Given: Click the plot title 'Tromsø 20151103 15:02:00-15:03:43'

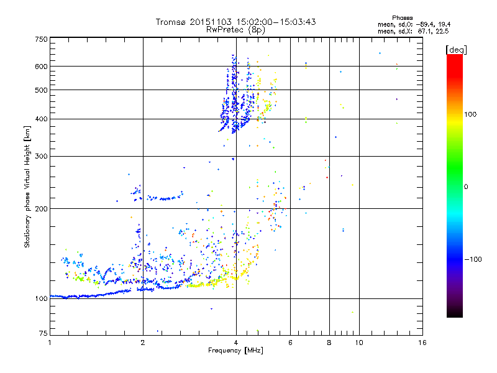Looking at the screenshot, I should [235, 22].
